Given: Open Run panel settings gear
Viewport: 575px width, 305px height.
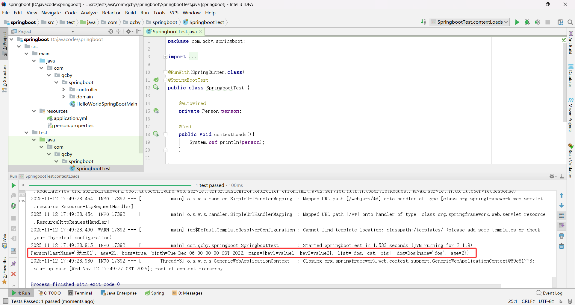Looking at the screenshot, I should tap(553, 176).
